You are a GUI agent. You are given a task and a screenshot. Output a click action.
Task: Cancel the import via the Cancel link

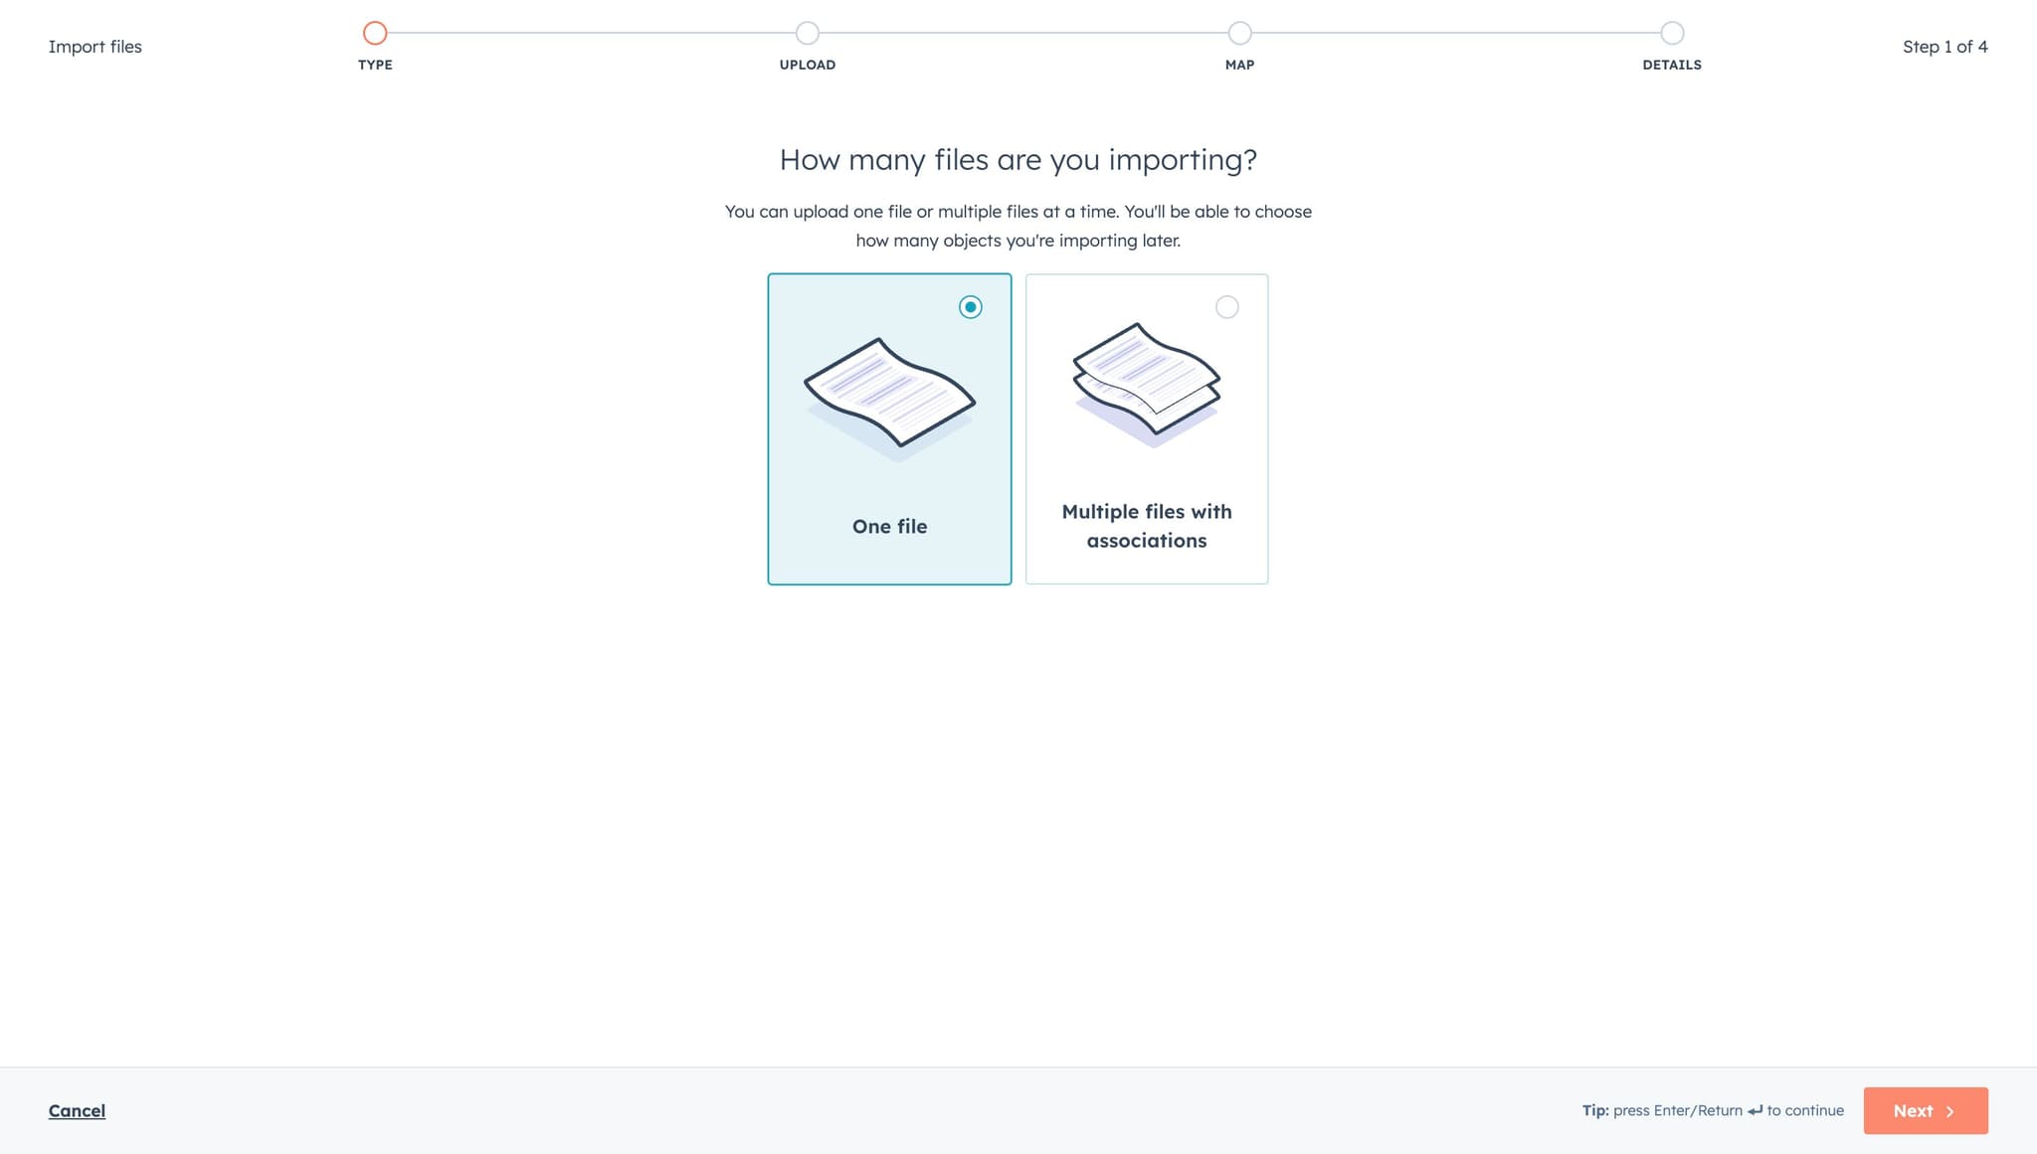[x=77, y=1110]
